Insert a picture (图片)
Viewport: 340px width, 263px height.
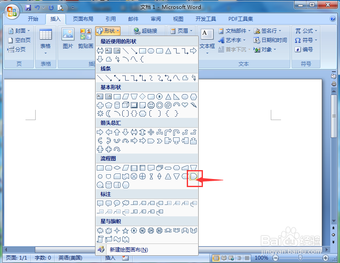[68, 39]
